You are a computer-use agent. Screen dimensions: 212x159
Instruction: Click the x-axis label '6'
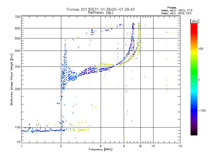pyautogui.click(x=124, y=146)
